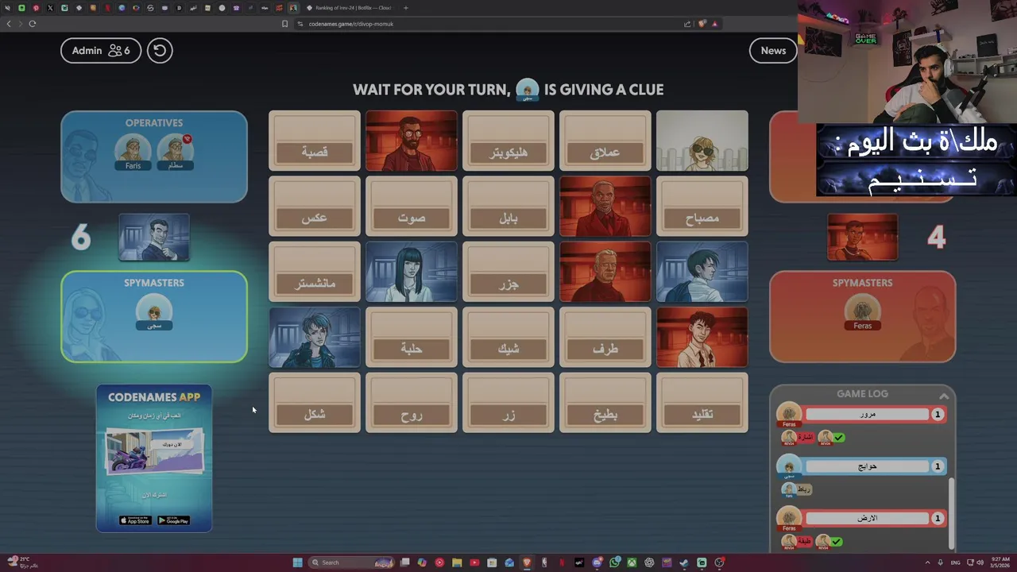The image size is (1017, 572).
Task: Click the word card زر
Action: coord(508,403)
